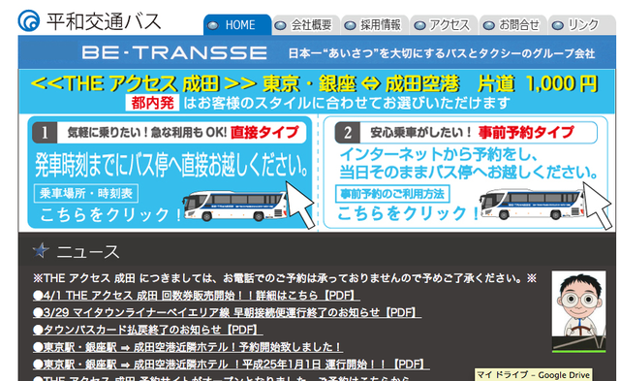Image resolution: width=620 pixels, height=381 pixels.
Task: Select the お問合せ tab
Action: 513,25
